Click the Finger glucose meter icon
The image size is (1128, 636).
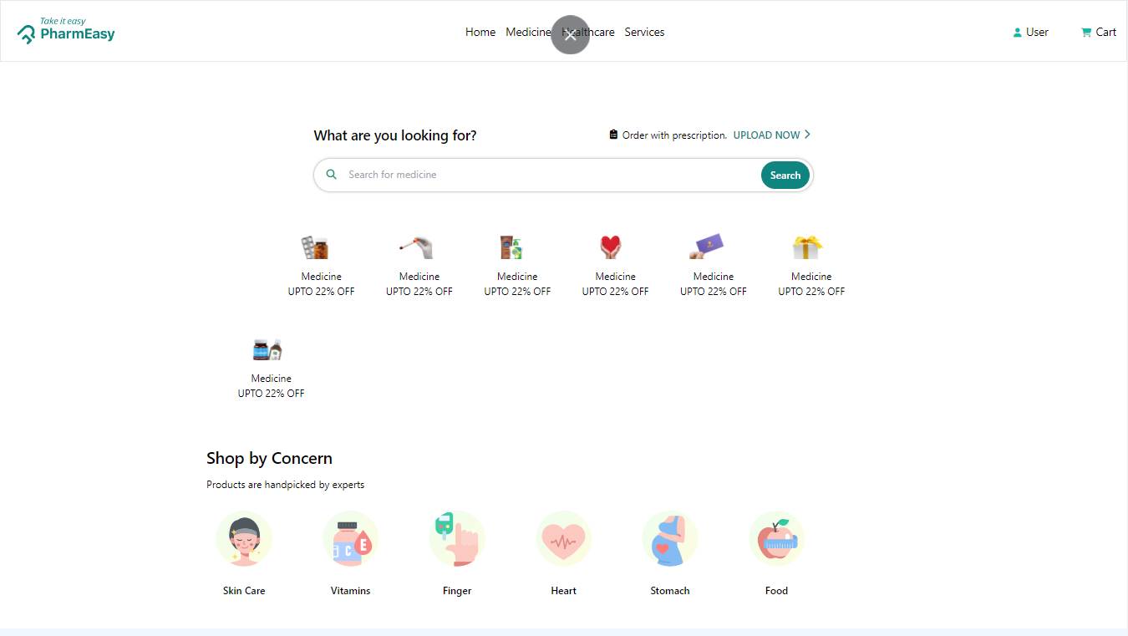[x=457, y=539]
